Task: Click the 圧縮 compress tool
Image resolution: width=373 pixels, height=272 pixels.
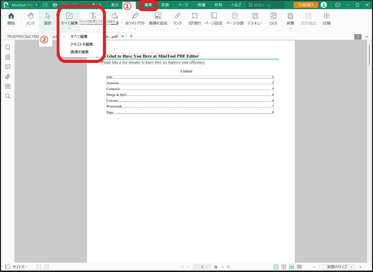Action: click(327, 19)
